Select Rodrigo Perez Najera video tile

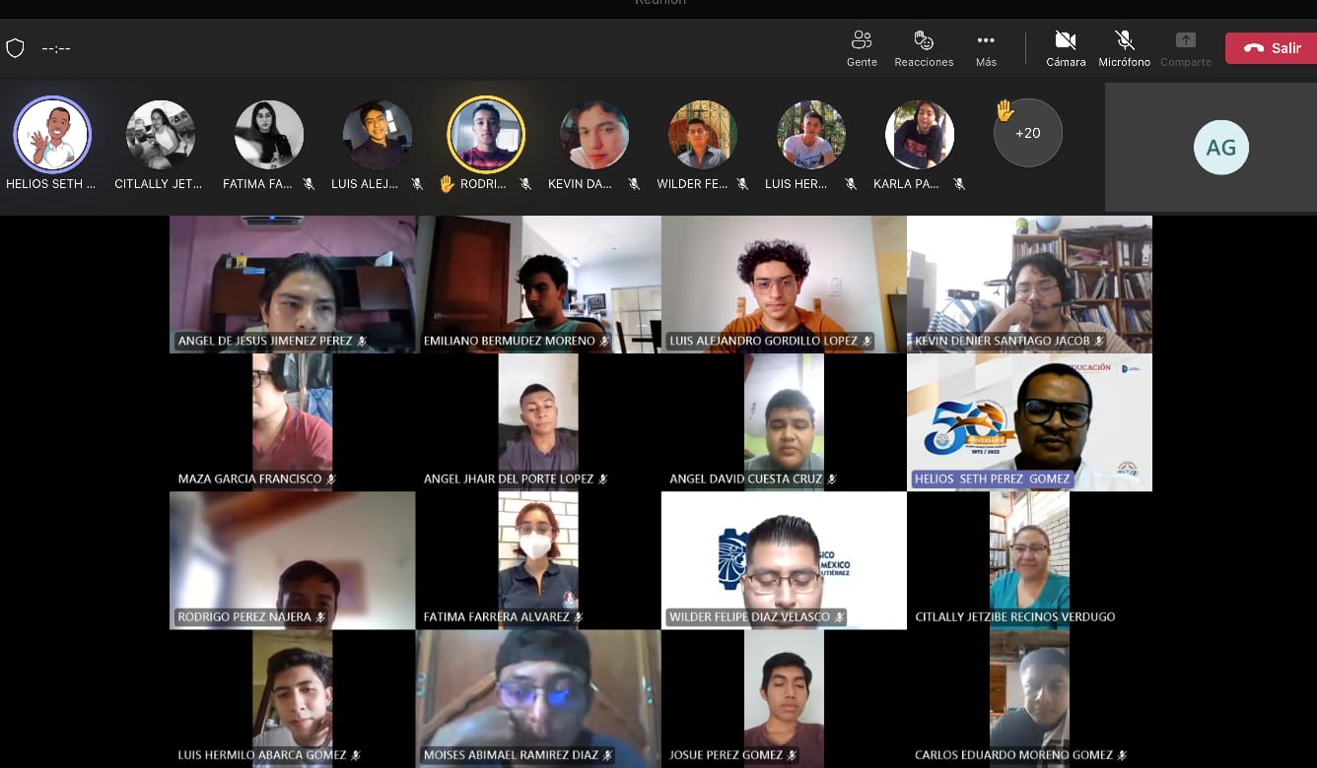[x=293, y=560]
